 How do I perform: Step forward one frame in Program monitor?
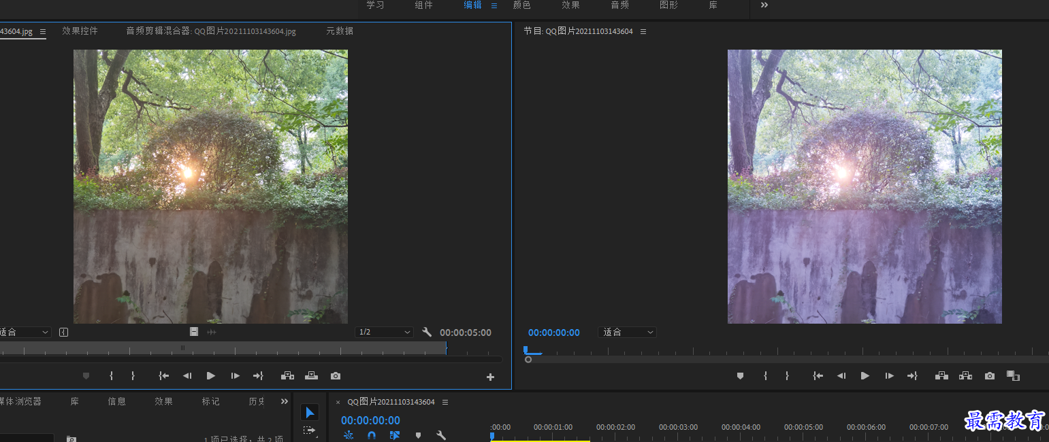click(889, 375)
